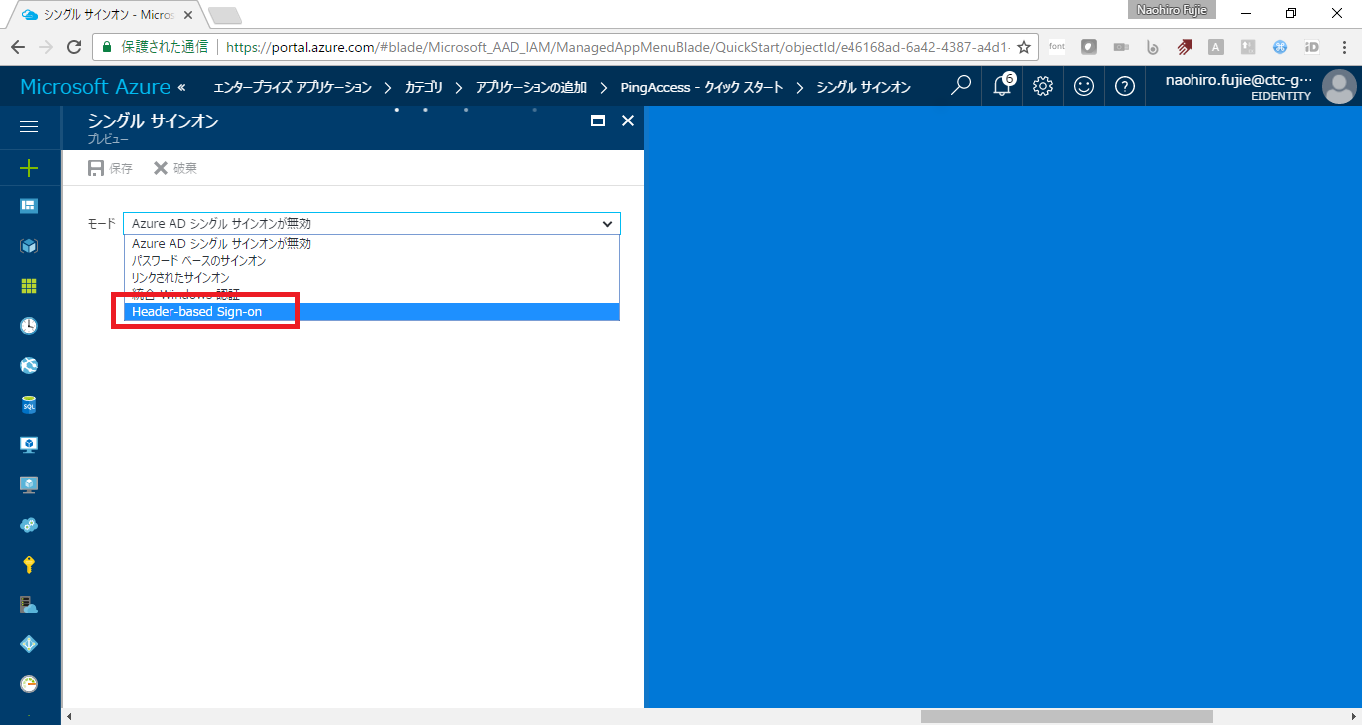The image size is (1362, 725).
Task: Select Header-based Sign-on from the list
Action: [x=195, y=311]
